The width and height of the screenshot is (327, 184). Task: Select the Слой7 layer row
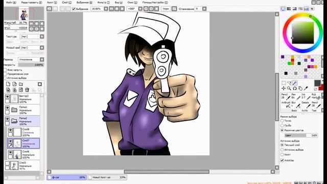click(x=24, y=143)
